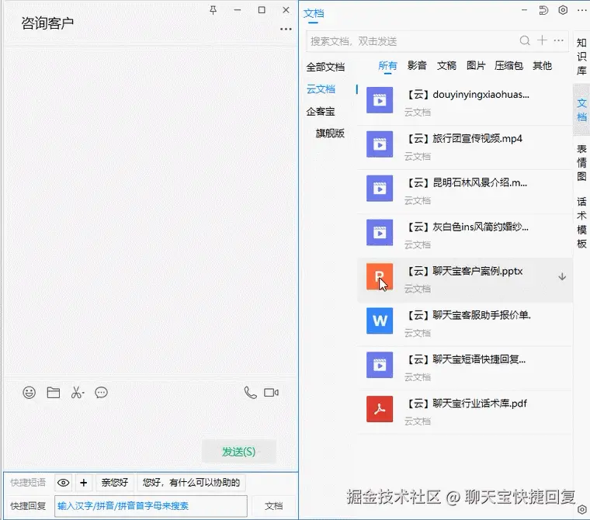Select file name 【云】聊天宝客服助手报价单
This screenshot has height=520, width=590.
pos(467,315)
